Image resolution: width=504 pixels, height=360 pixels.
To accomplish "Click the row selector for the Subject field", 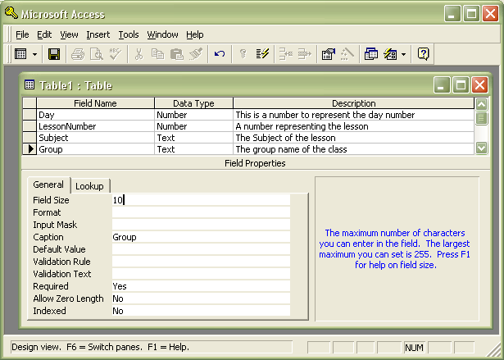I will 30,138.
